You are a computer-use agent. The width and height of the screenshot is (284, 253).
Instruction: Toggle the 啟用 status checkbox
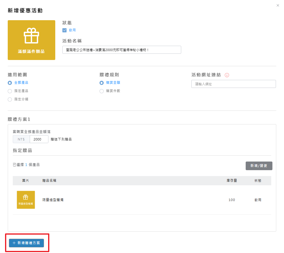click(x=64, y=30)
